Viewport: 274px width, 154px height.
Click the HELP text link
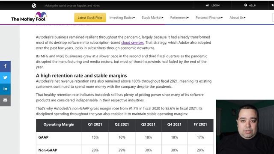click(x=252, y=6)
